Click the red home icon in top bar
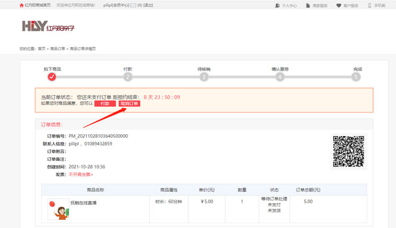Image resolution: width=396 pixels, height=228 pixels. pyautogui.click(x=22, y=6)
